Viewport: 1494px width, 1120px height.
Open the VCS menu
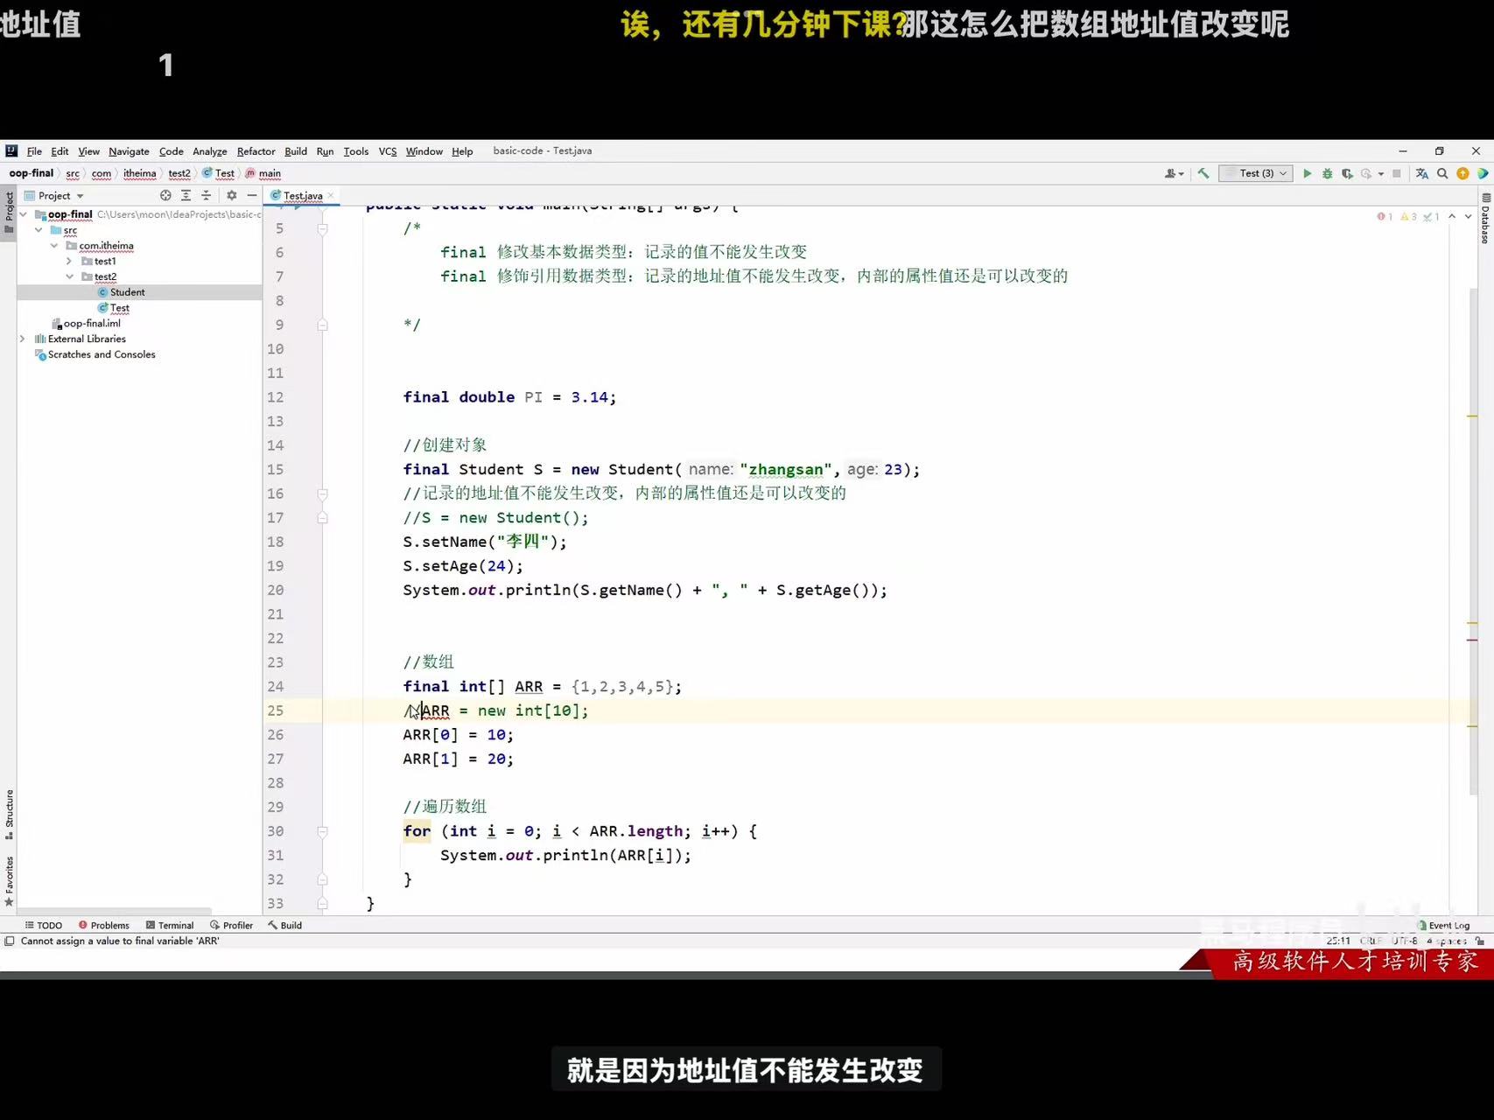click(x=387, y=150)
